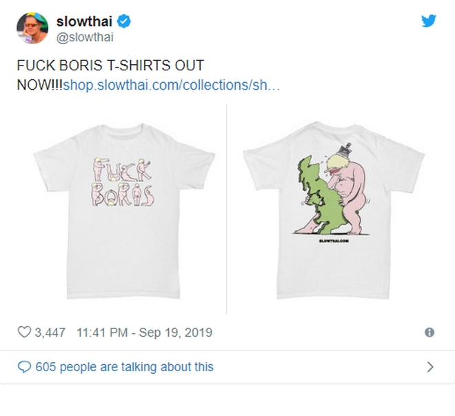Viewport: 455px width, 416px height.
Task: Open the Twitter Ads info icon
Action: pos(429,333)
